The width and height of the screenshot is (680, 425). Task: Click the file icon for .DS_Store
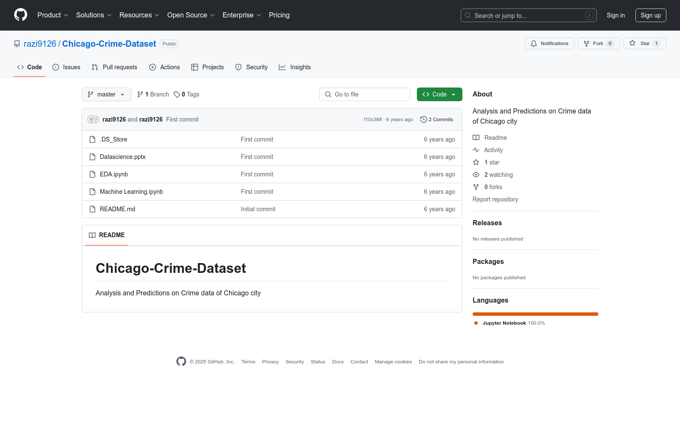(x=92, y=139)
